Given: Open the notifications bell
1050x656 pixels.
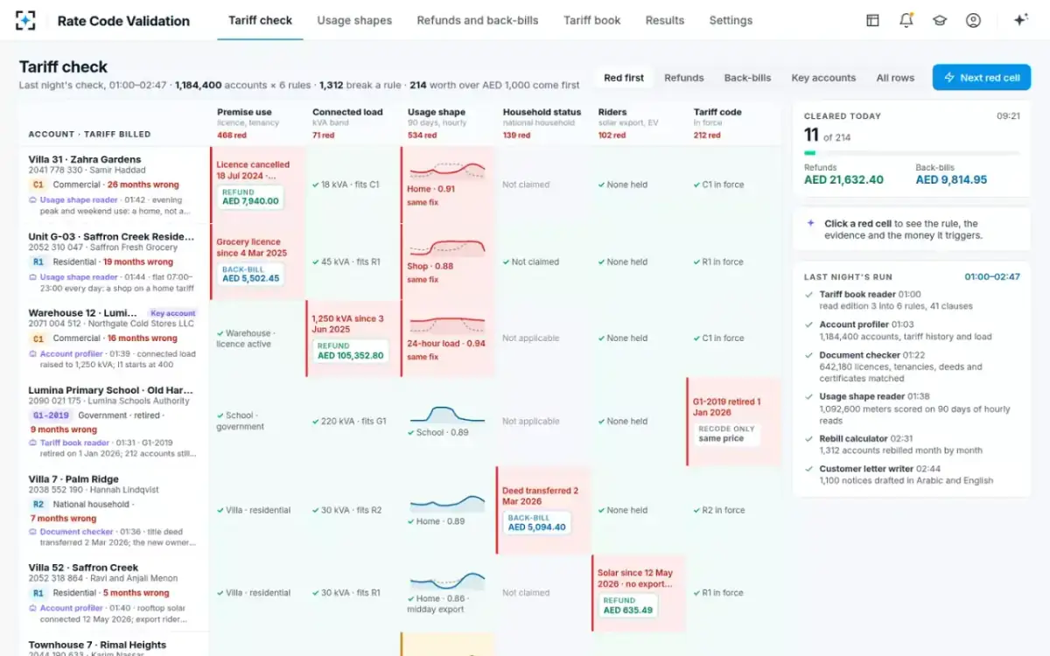Looking at the screenshot, I should click(906, 20).
